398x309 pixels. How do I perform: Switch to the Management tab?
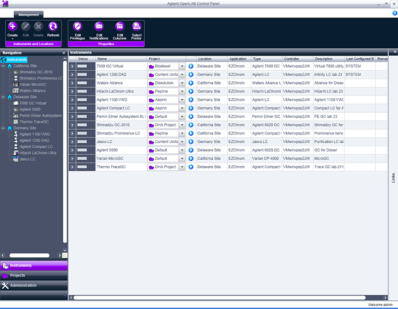point(28,15)
